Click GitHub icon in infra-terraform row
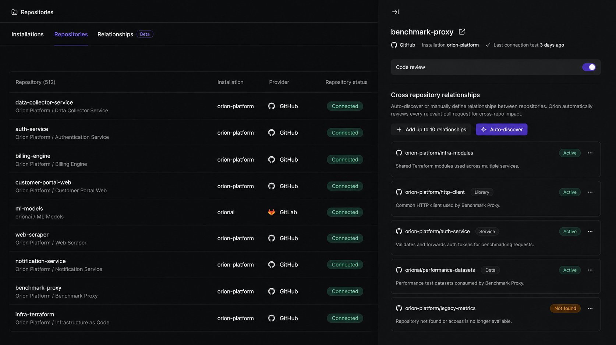The width and height of the screenshot is (616, 345). [x=272, y=318]
